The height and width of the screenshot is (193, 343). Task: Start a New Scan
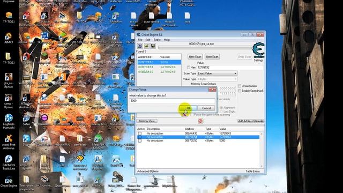pyautogui.click(x=195, y=57)
